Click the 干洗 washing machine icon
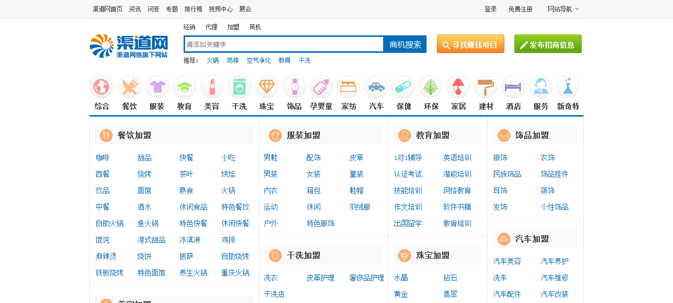 point(239,86)
